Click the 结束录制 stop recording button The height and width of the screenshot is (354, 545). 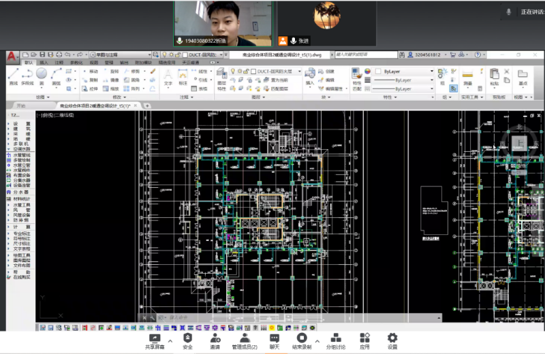(x=301, y=341)
